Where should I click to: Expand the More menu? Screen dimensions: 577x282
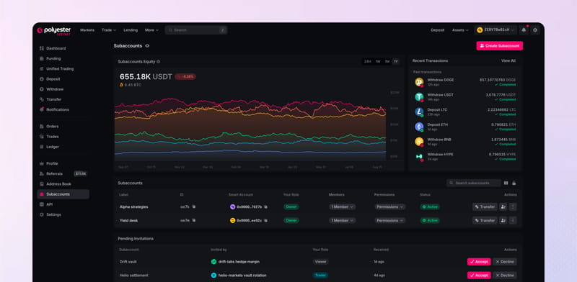151,30
